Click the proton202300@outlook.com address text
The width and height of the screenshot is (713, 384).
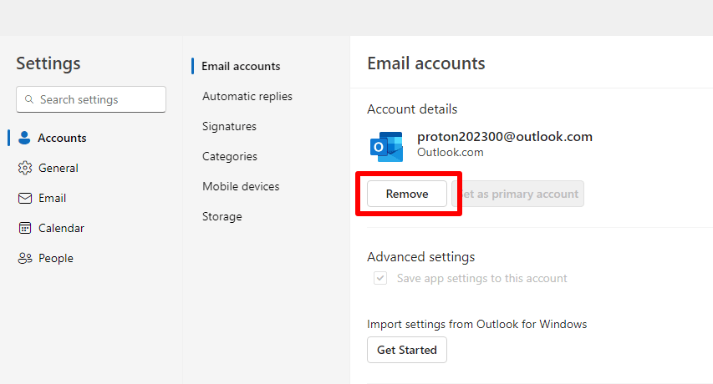tap(505, 137)
